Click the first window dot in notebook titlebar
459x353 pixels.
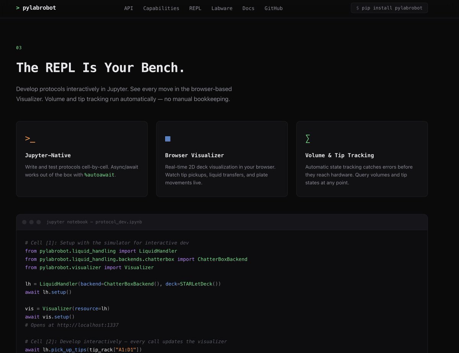pos(24,222)
